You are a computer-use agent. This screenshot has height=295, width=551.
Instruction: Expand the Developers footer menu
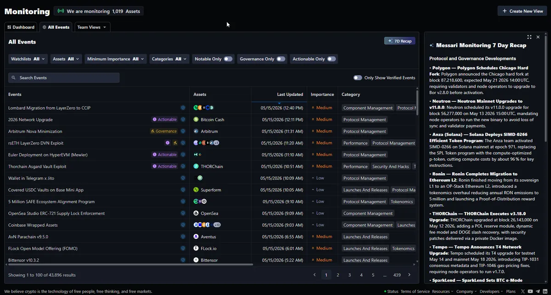[x=491, y=291]
